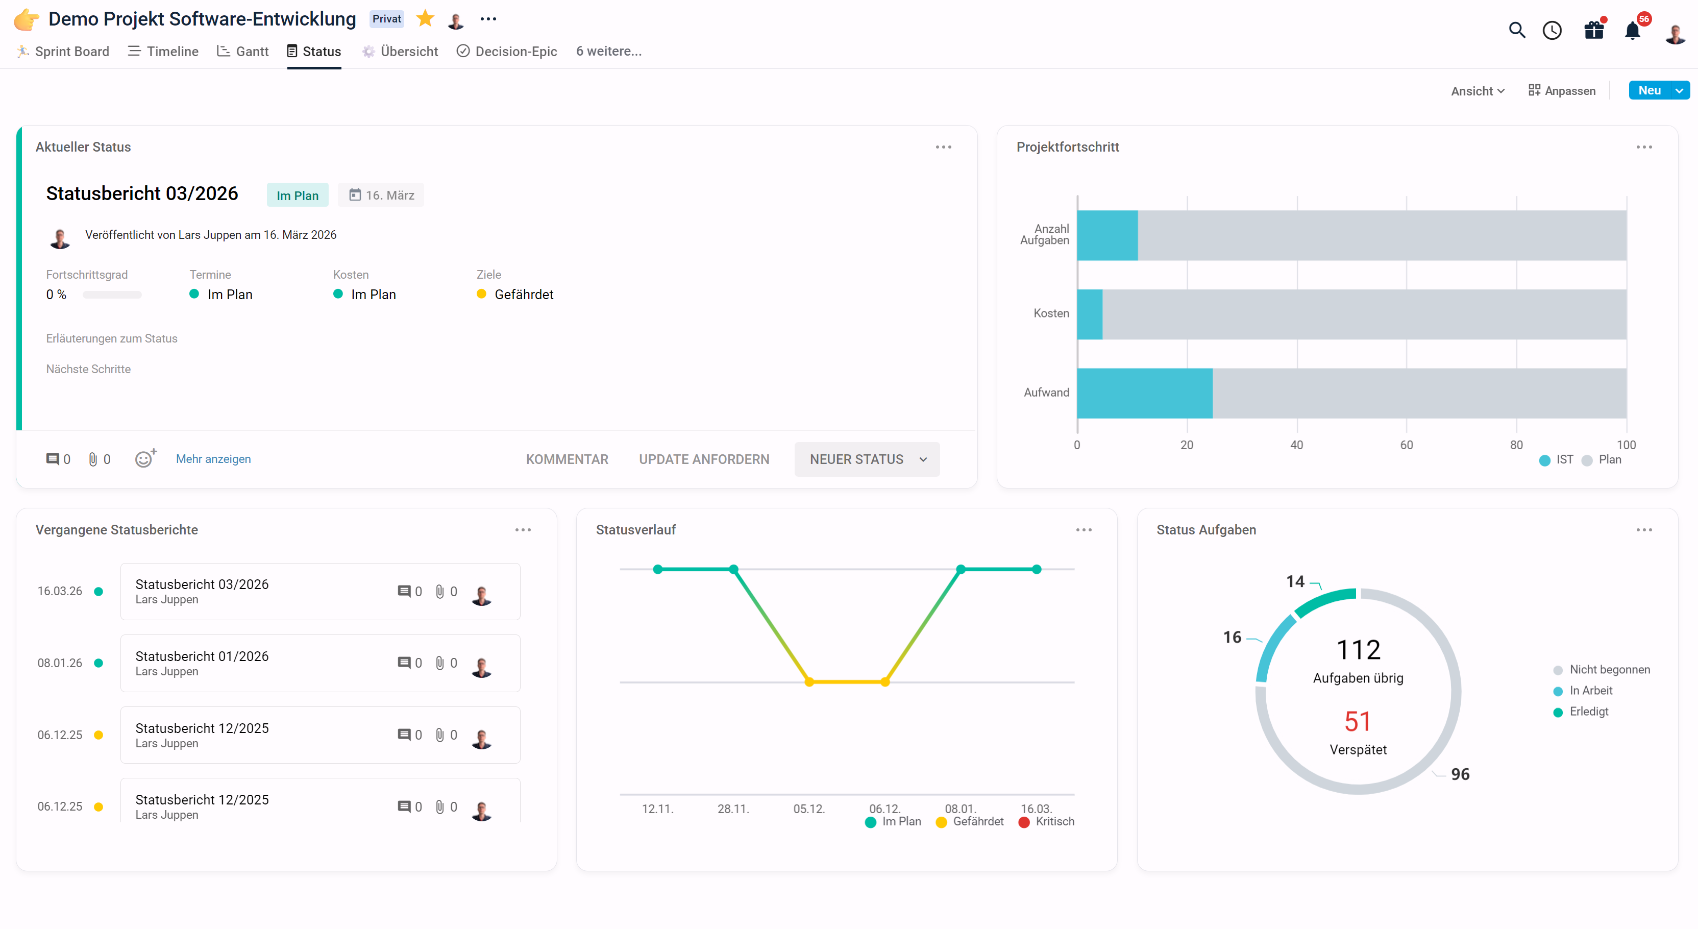Viewport: 1698px width, 929px height.
Task: Toggle Plan series in Projektfortschritt legend
Action: [x=1602, y=459]
